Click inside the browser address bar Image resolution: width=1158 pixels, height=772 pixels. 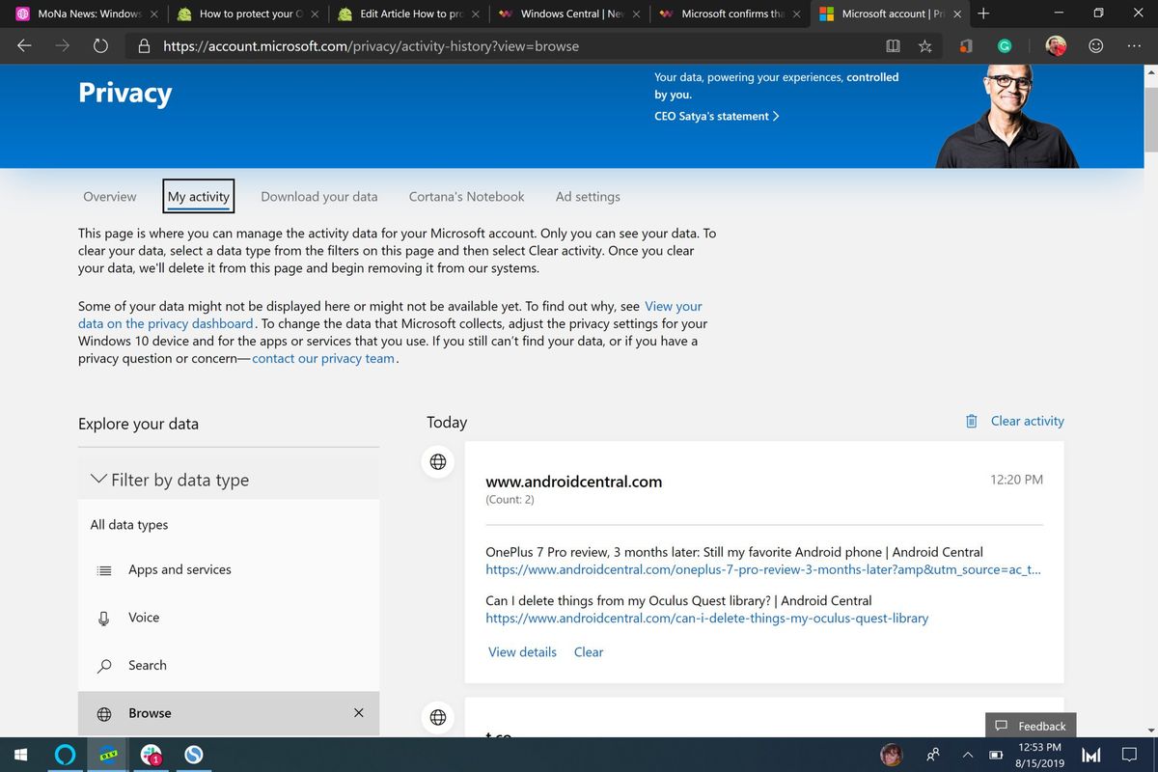(x=482, y=45)
